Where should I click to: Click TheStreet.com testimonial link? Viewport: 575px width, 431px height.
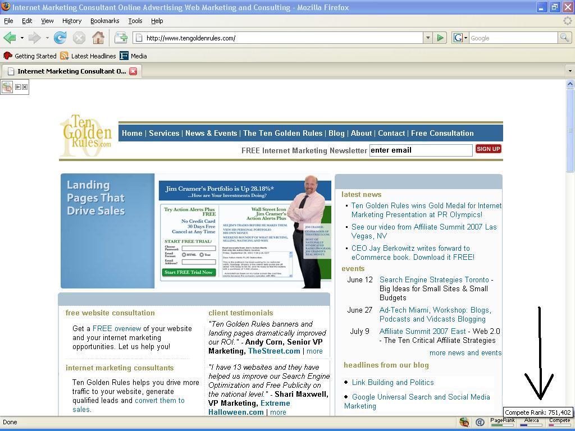(274, 351)
